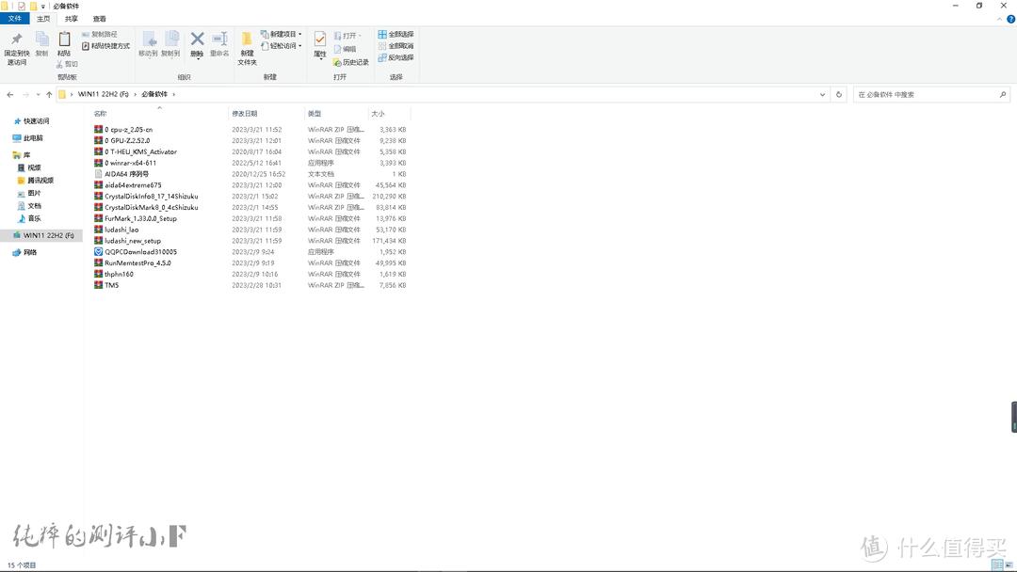Click the 粘贴 paste icon in ribbon
This screenshot has height=572, width=1017.
64,40
